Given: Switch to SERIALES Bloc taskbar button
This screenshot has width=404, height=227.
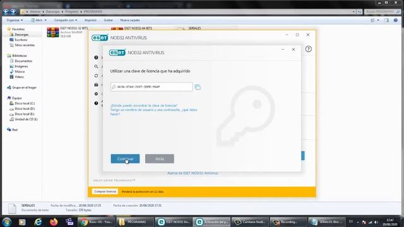Looking at the screenshot, I should (326, 222).
